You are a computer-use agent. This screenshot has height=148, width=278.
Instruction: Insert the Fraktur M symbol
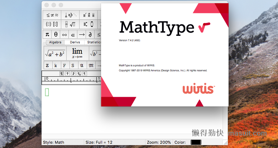[x=91, y=66]
